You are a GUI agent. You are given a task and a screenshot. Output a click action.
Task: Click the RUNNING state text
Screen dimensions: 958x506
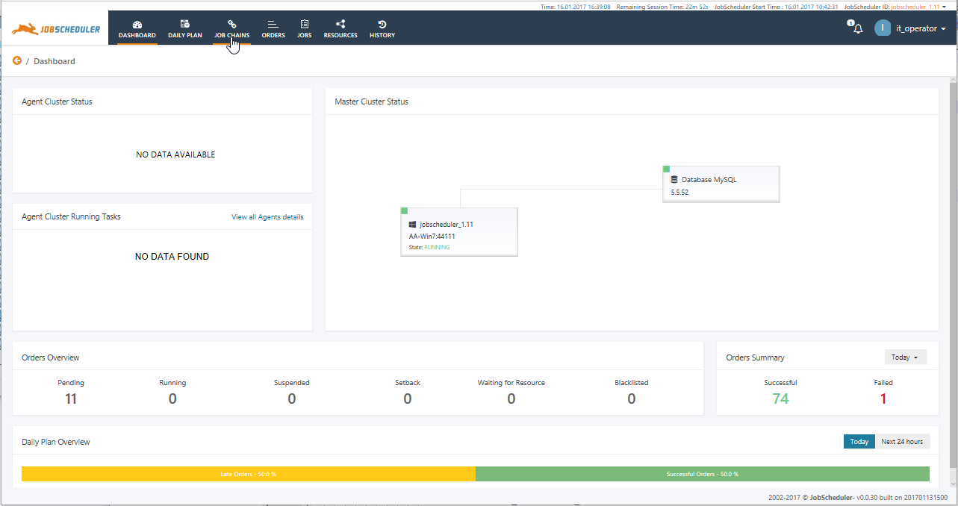pyautogui.click(x=437, y=247)
